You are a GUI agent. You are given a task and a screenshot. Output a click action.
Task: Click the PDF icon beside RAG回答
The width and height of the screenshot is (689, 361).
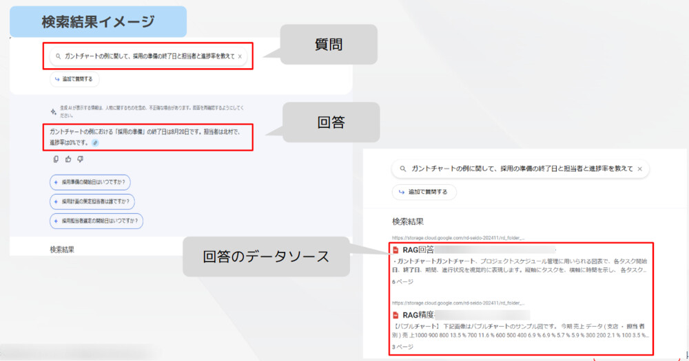(395, 250)
